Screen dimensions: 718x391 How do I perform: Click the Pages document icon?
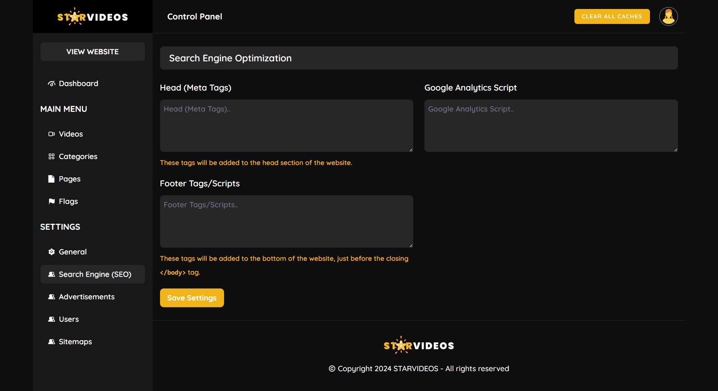pos(51,179)
